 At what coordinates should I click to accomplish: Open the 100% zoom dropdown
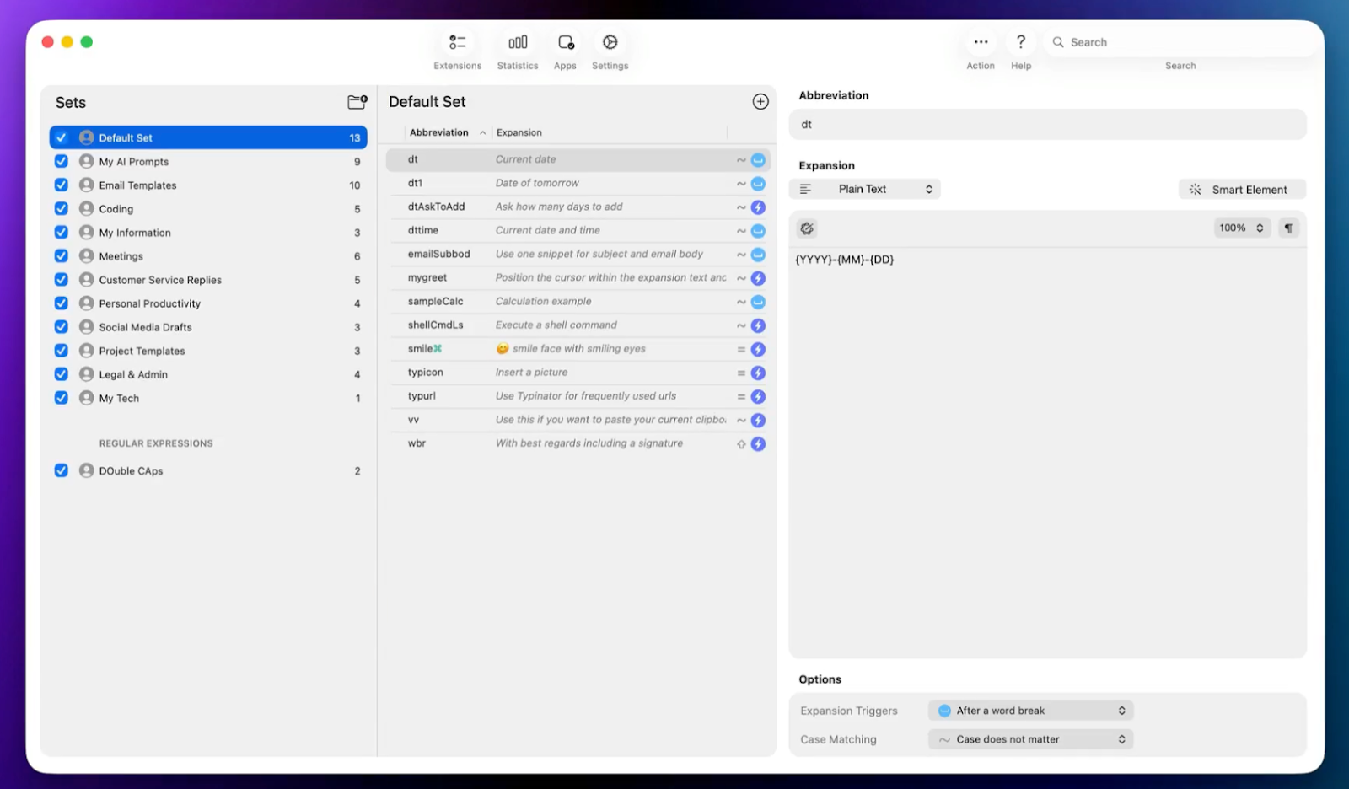click(1241, 228)
